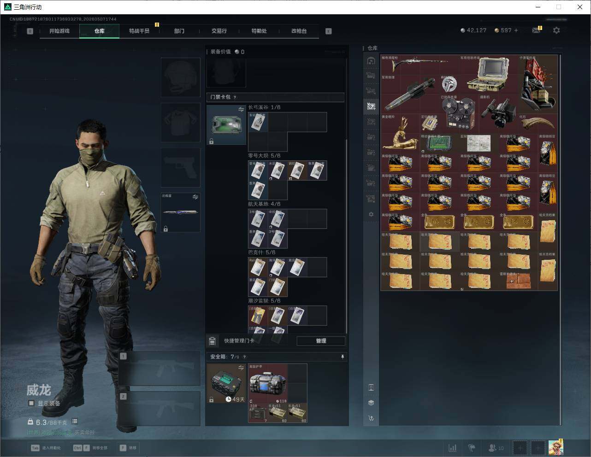
Task: Select the empty pistol slot
Action: point(180,167)
